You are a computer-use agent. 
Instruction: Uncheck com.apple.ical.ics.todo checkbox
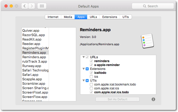tap(91, 92)
